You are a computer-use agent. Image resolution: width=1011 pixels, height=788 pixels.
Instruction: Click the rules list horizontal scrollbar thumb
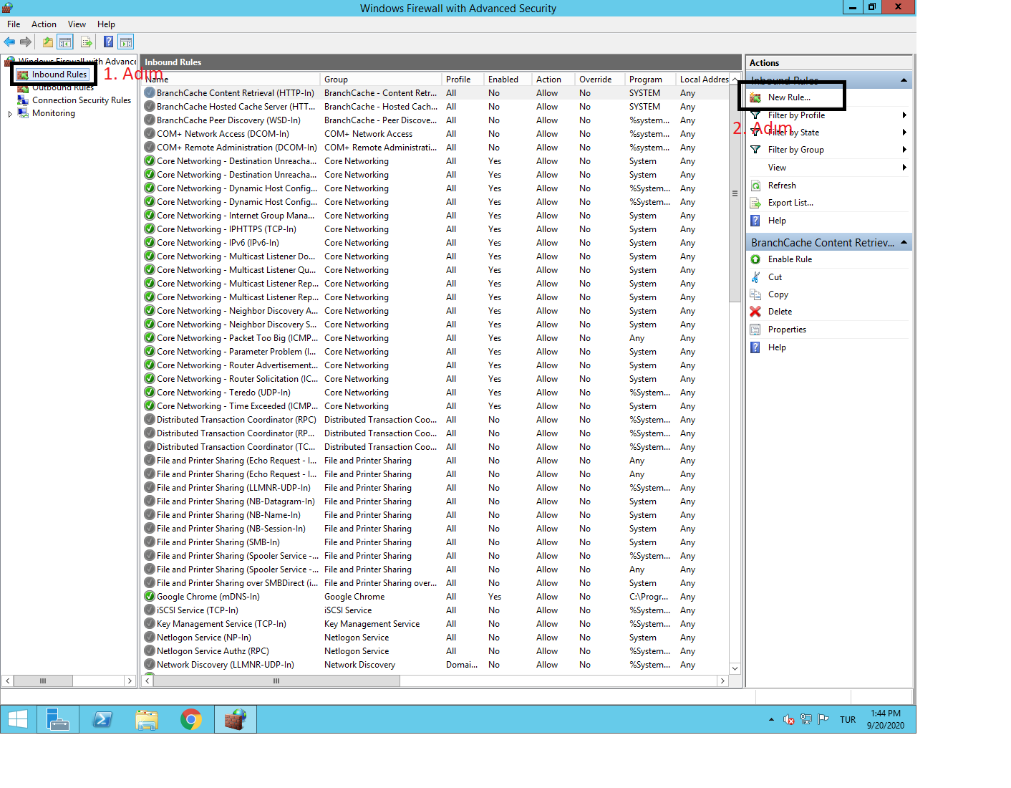click(276, 681)
